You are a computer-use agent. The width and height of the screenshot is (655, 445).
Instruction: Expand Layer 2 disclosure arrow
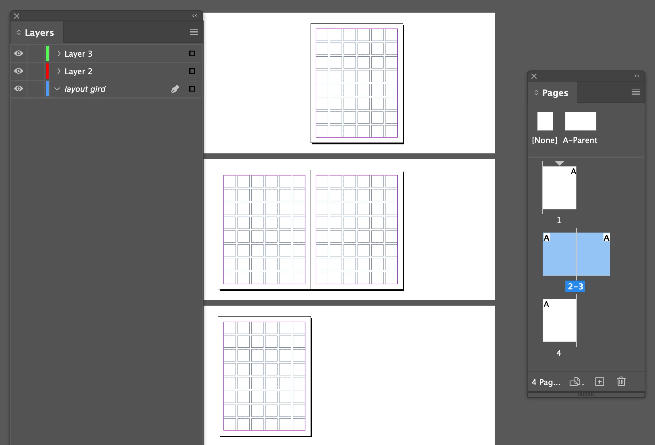click(59, 71)
